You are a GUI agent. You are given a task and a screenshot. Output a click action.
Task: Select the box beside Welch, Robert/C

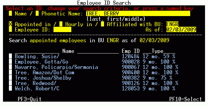(10, 88)
